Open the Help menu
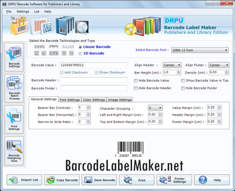 pyautogui.click(x=48, y=12)
